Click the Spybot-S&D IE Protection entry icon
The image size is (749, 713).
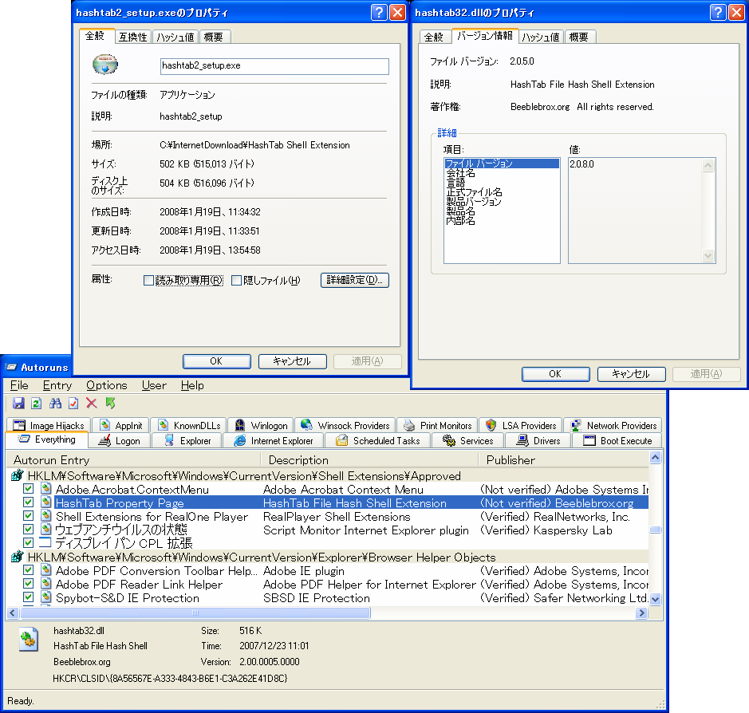click(x=45, y=597)
